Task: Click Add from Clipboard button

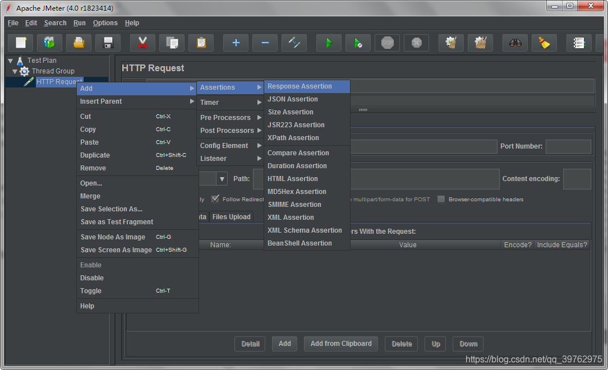Action: 341,344
